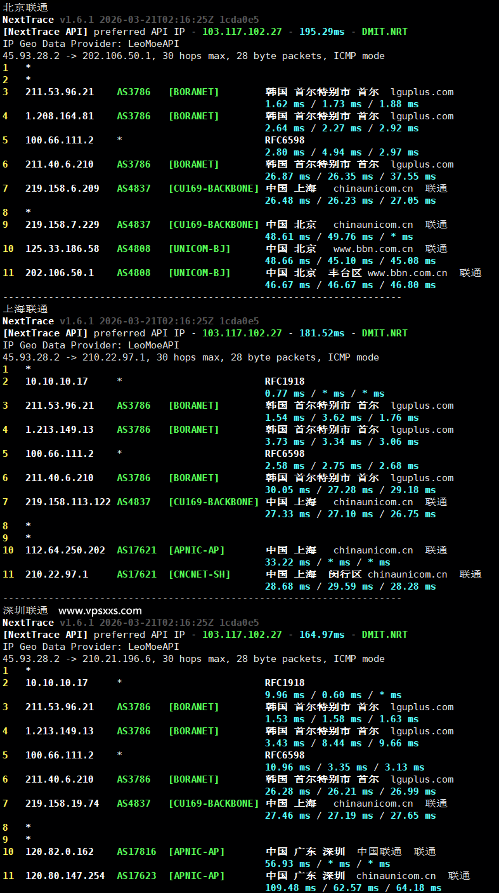Image resolution: width=499 pixels, height=893 pixels.
Task: Select timing line 9.96 ms / 0.60 ms / * ms
Action: (x=334, y=695)
